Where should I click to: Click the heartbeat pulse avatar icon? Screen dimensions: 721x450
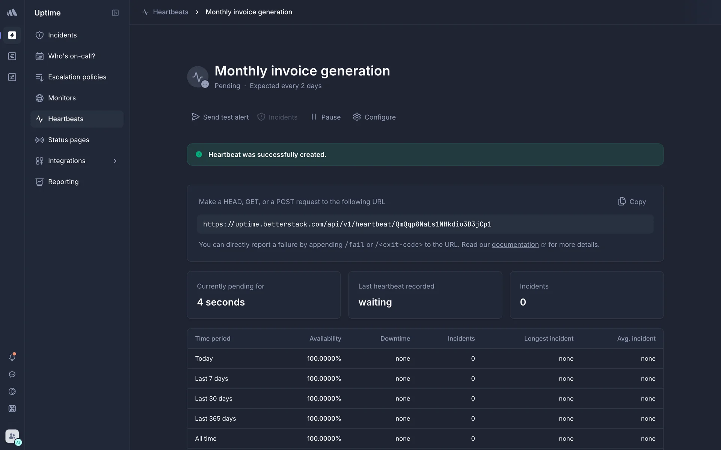(x=198, y=77)
